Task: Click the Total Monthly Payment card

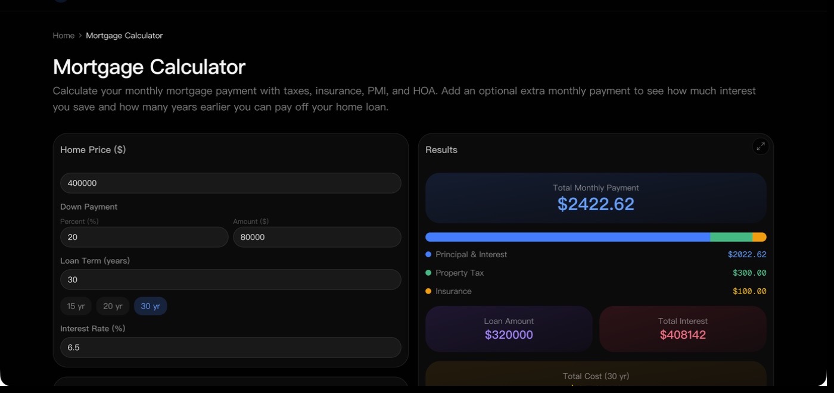Action: (596, 198)
